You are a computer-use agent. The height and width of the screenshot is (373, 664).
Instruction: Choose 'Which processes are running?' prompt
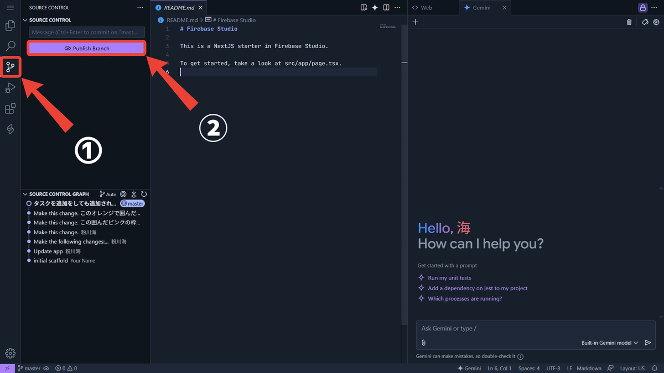click(x=465, y=298)
